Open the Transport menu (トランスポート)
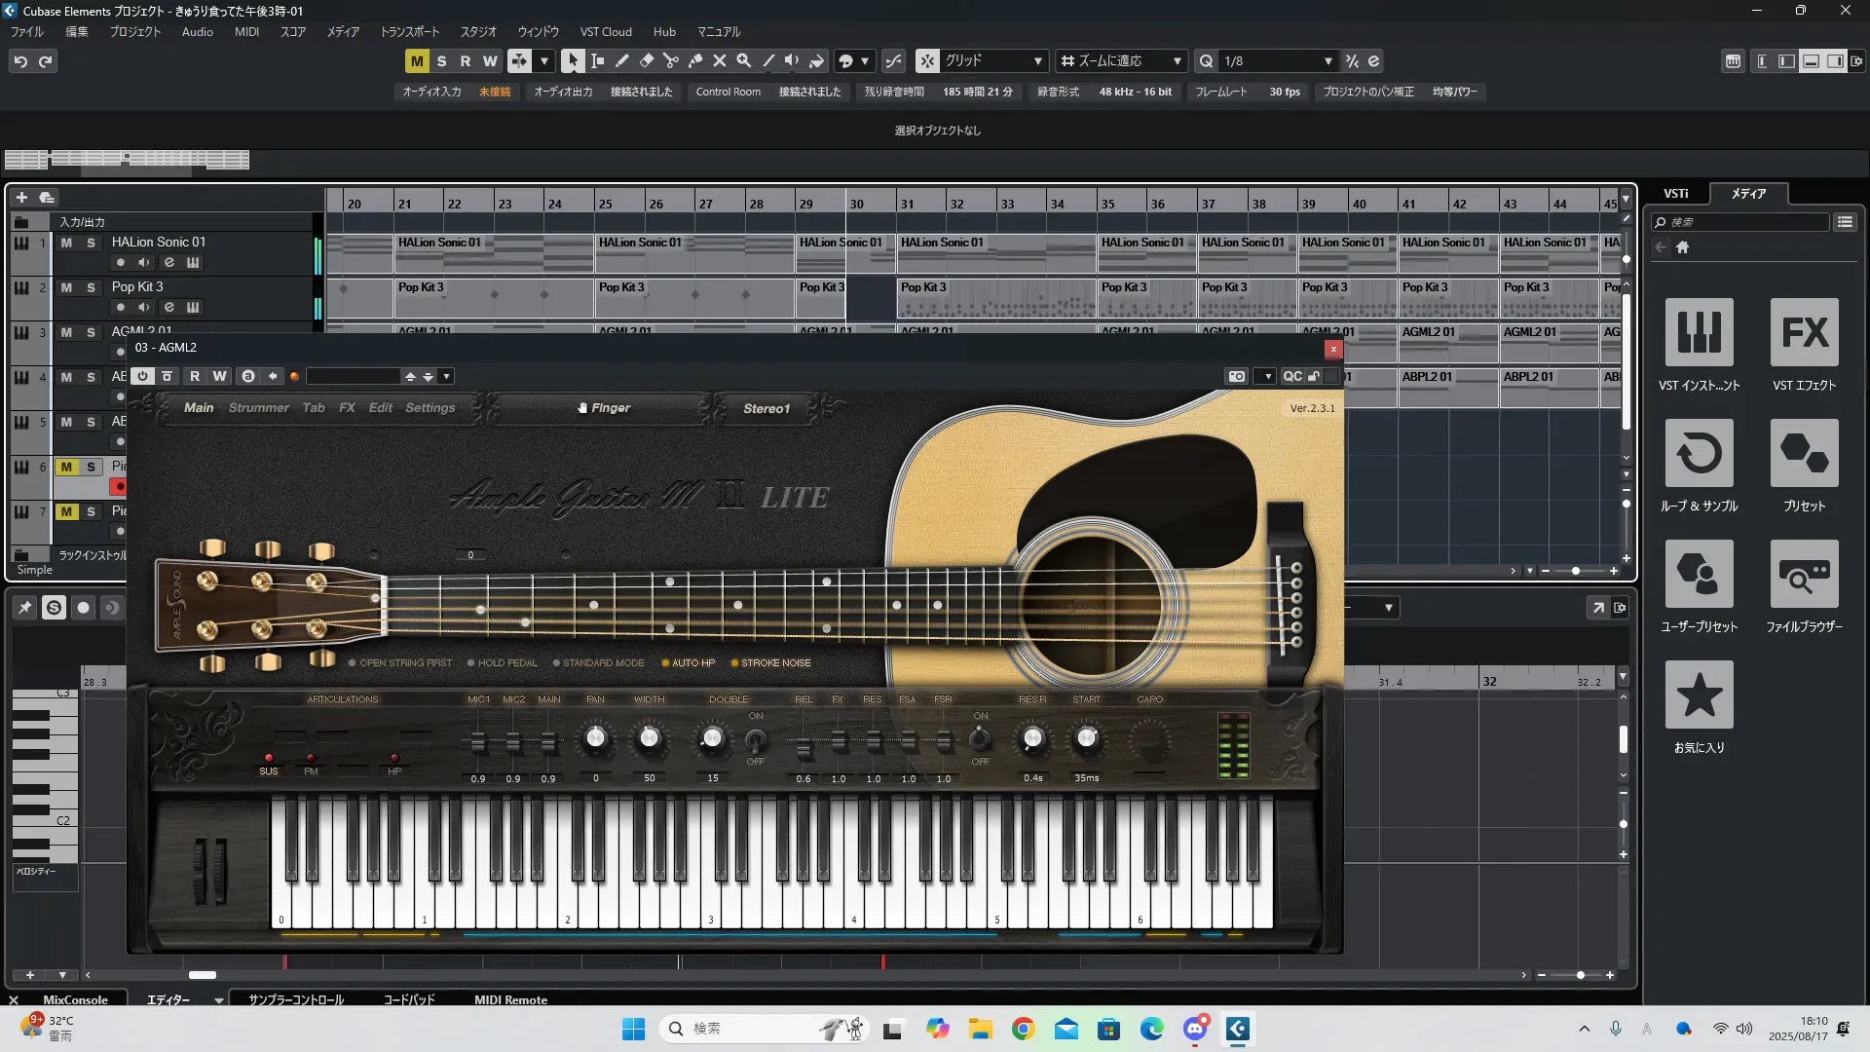 409,32
